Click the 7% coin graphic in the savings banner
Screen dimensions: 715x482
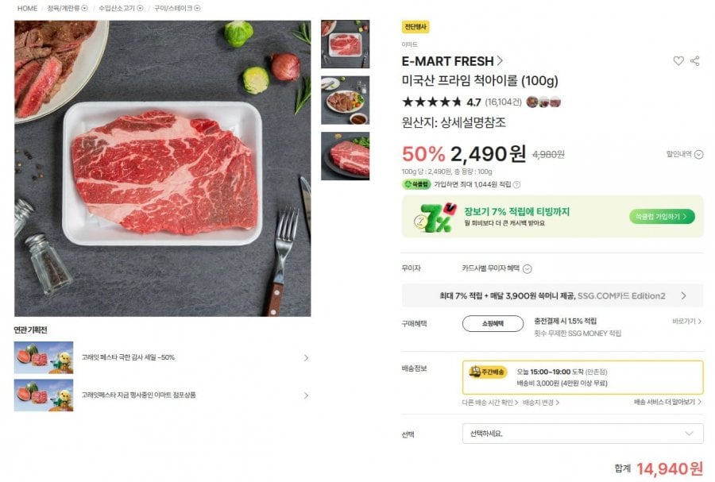coord(433,218)
